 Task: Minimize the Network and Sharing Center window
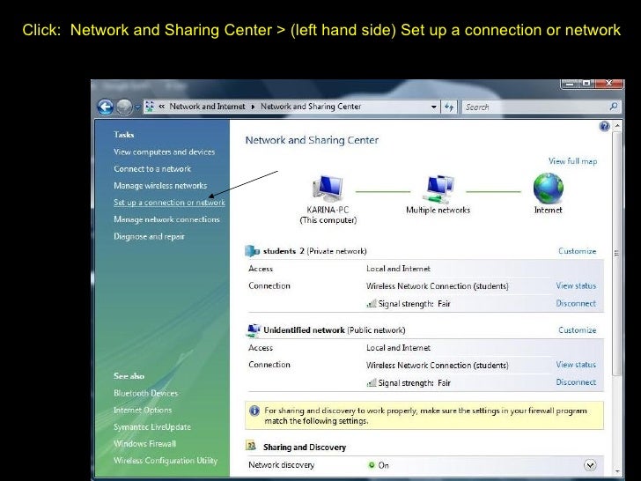[x=570, y=84]
